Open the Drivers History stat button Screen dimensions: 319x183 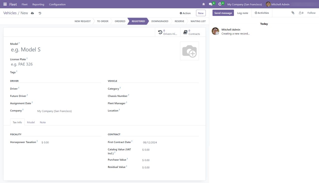[168, 32]
